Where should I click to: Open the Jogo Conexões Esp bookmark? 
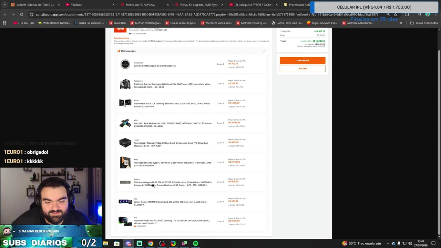pos(322,23)
